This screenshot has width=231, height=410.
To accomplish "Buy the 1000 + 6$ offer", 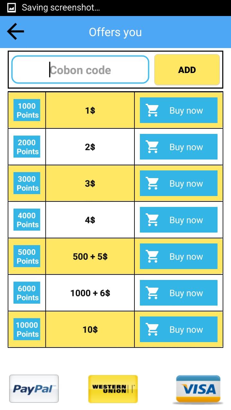I will [179, 293].
